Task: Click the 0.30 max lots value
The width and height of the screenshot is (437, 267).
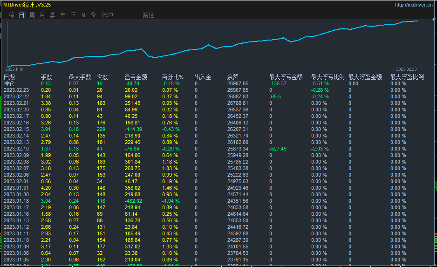Action: click(74, 188)
